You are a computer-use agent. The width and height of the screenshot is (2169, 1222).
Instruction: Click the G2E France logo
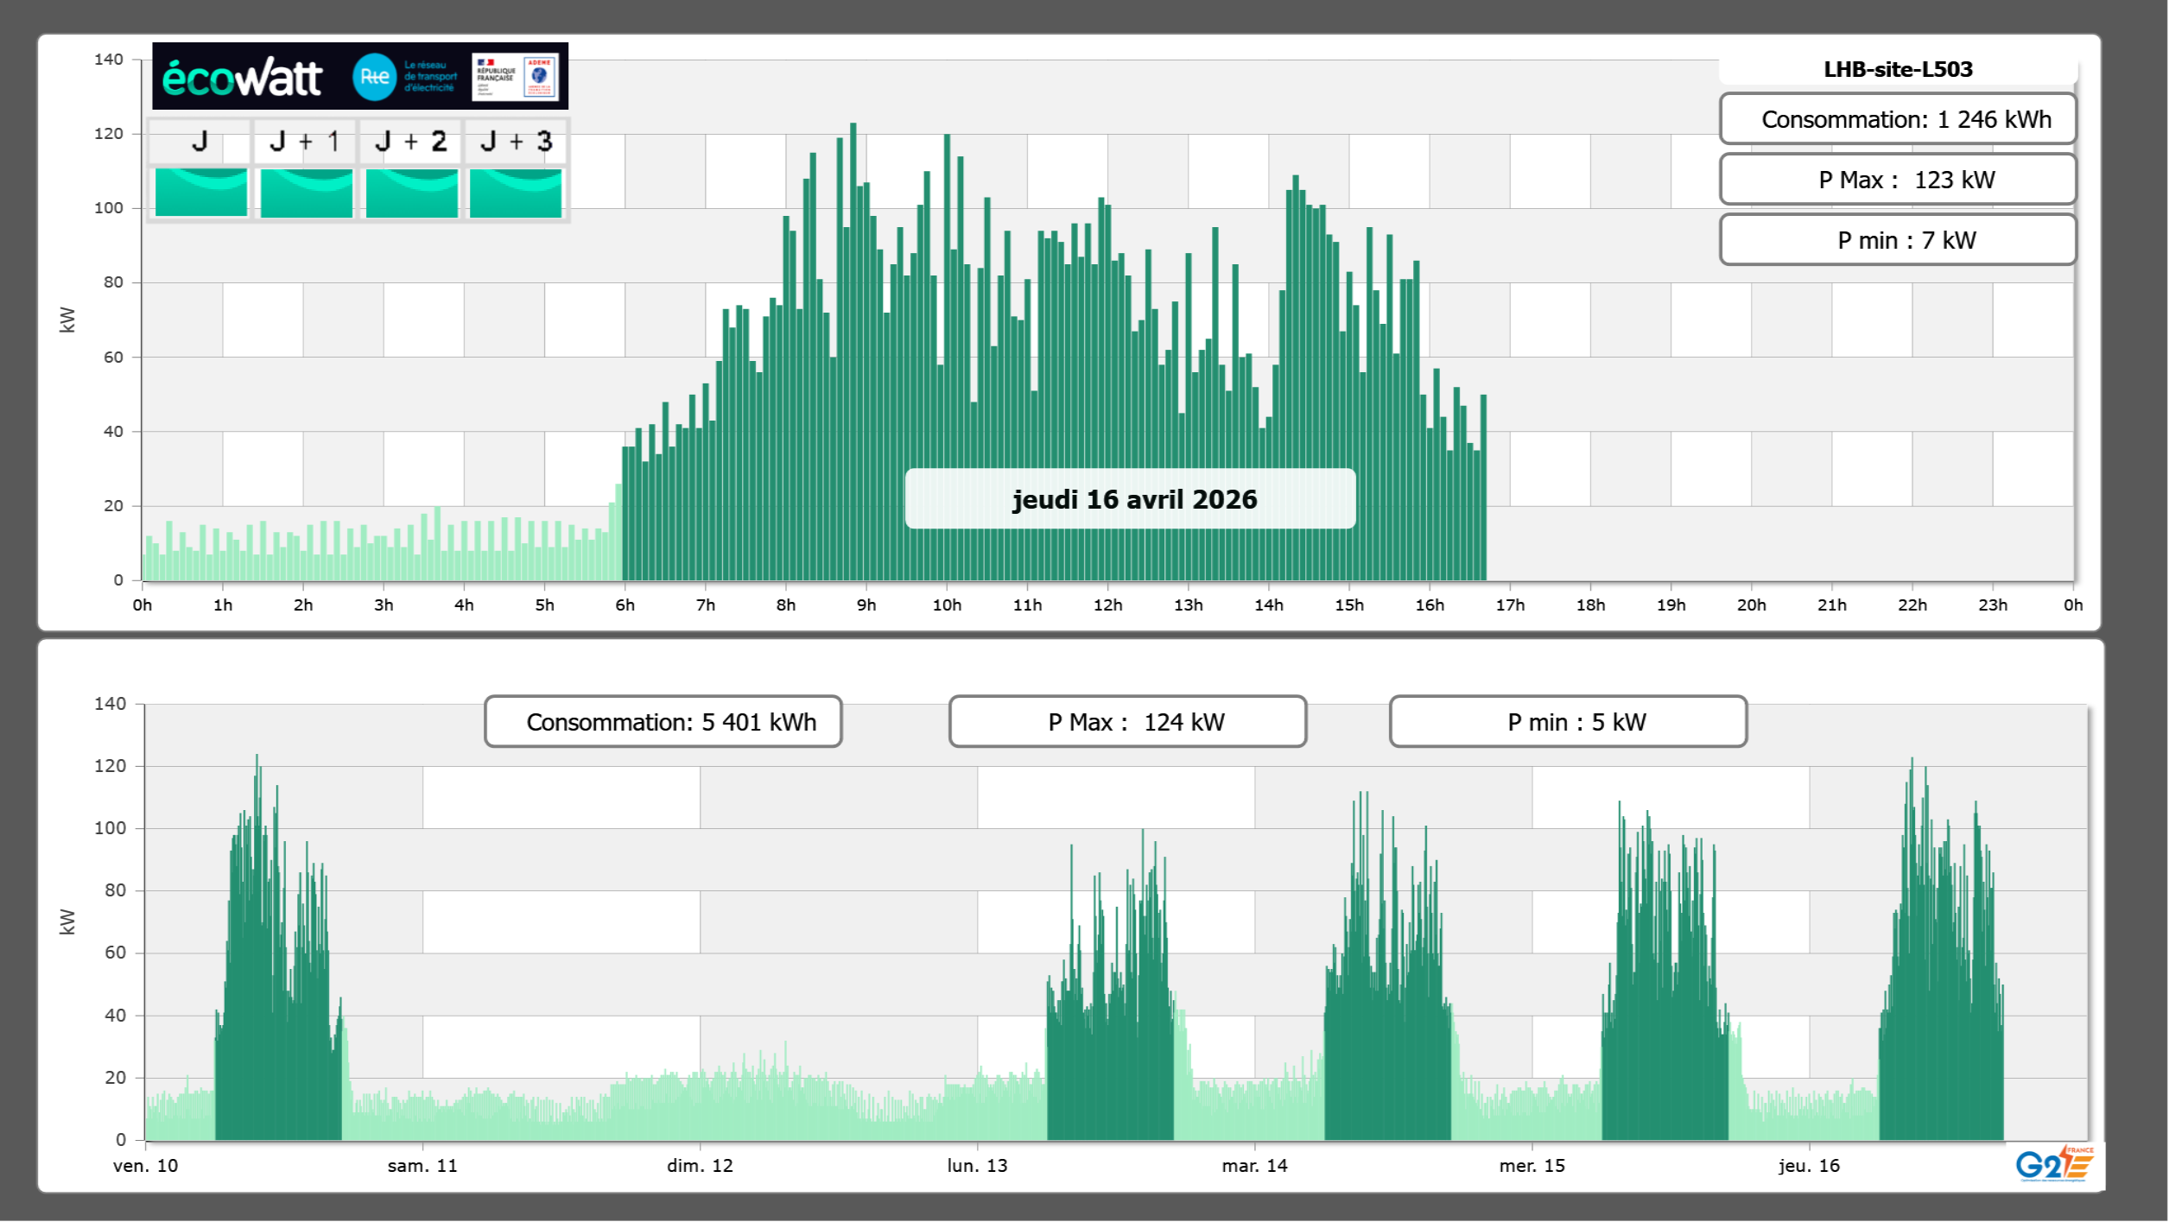(2053, 1164)
